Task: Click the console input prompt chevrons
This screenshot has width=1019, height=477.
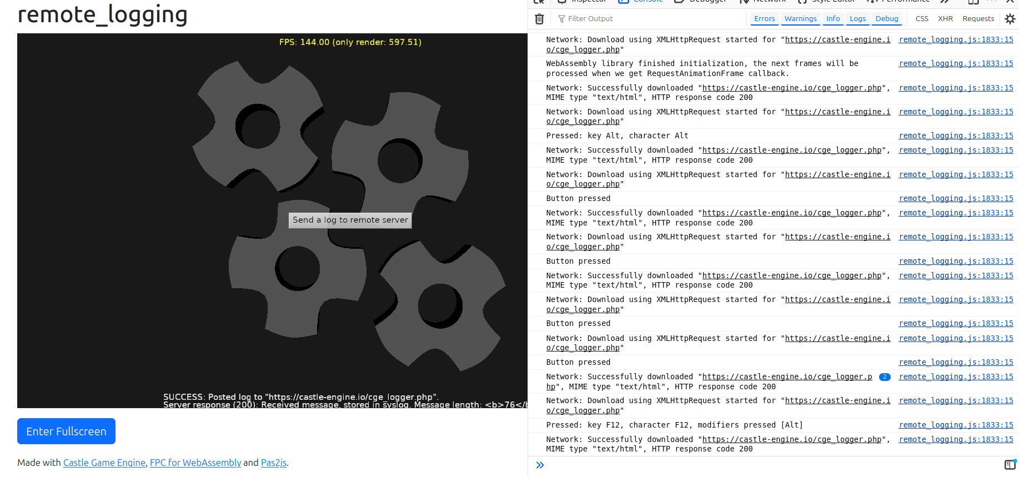Action: pyautogui.click(x=540, y=465)
